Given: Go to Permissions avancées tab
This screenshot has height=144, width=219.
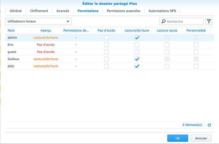Looking at the screenshot, I should point(123,11).
